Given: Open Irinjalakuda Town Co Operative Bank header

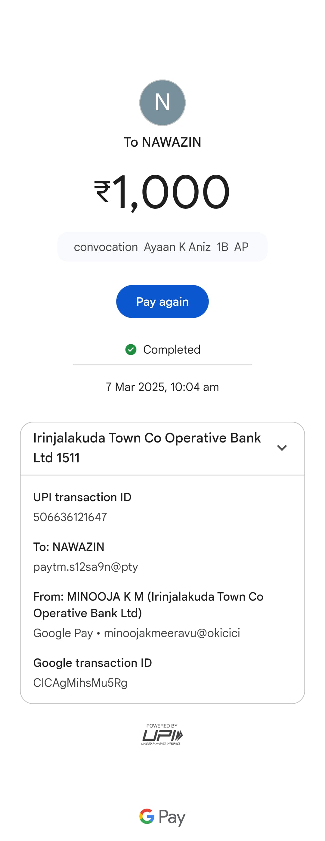Looking at the screenshot, I should [x=147, y=448].
